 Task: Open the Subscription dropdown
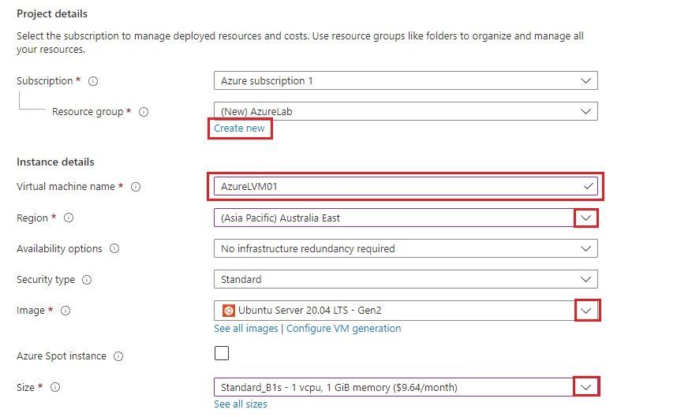(406, 80)
